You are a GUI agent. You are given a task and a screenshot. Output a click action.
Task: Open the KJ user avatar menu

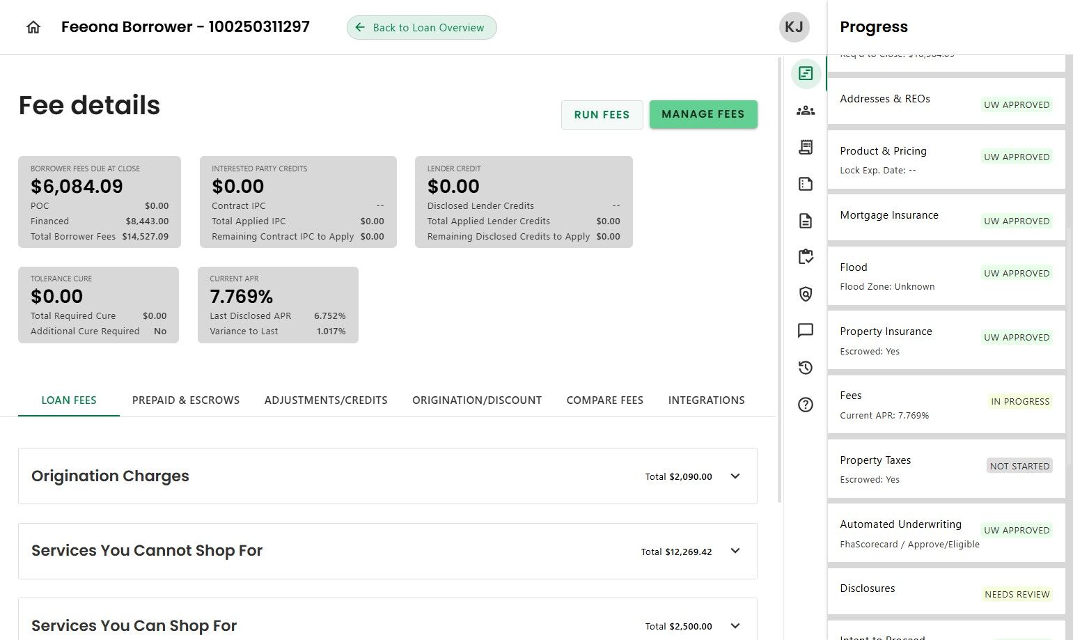794,27
